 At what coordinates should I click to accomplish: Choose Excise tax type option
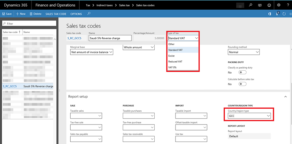click(183, 55)
